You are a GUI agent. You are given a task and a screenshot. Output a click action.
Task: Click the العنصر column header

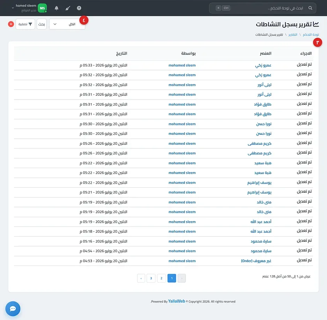[x=265, y=53]
